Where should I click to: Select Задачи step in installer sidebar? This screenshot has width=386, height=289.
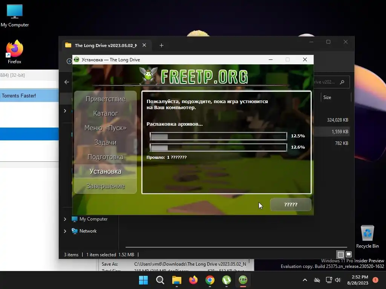(x=106, y=142)
